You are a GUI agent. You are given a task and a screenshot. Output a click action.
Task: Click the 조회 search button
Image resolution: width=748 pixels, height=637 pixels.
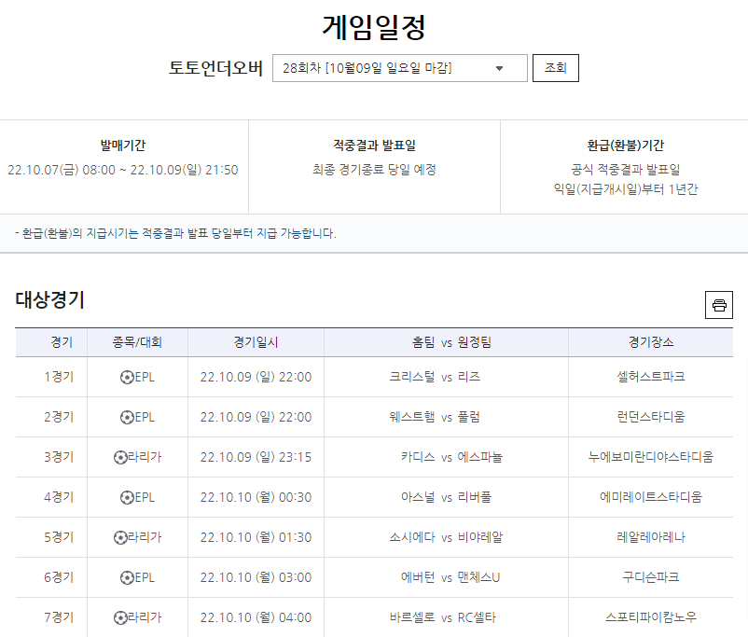[x=555, y=68]
